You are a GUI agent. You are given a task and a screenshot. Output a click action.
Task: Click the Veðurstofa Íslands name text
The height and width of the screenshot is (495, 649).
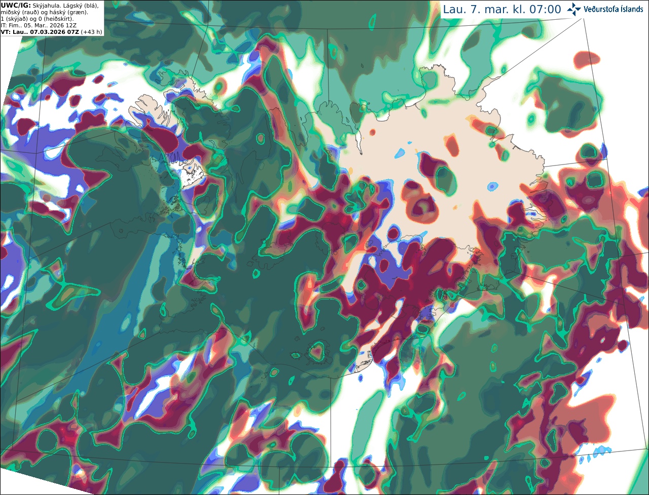[614, 9]
